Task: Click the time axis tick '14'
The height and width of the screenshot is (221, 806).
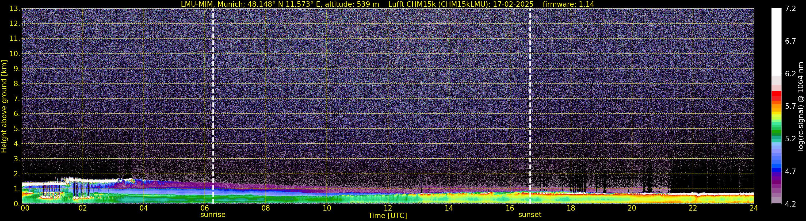Action: click(x=449, y=208)
